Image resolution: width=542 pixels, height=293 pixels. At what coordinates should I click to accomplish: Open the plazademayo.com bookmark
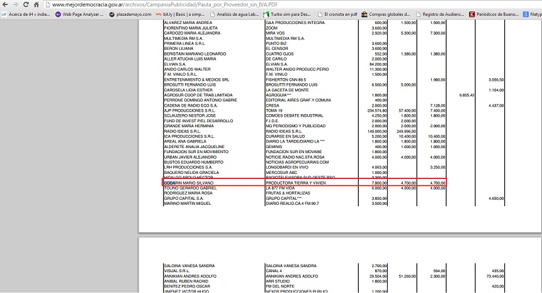[x=130, y=14]
